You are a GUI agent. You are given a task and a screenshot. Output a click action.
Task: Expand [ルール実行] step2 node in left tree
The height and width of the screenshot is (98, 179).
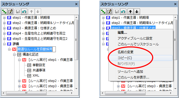coord(19,81)
